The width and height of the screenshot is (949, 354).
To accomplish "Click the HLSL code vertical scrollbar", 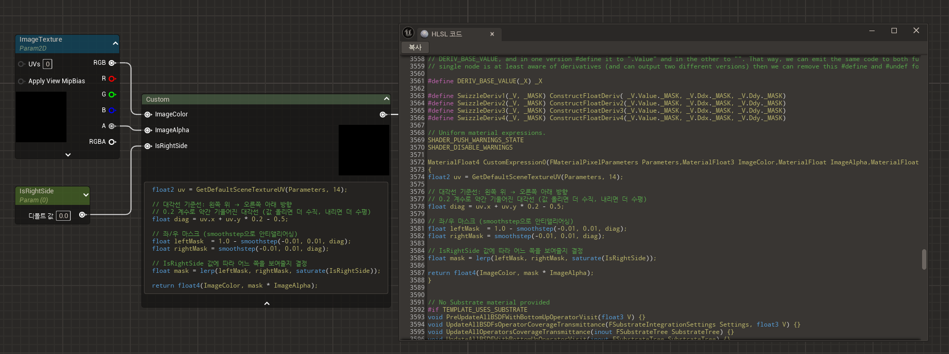I will pos(924,259).
